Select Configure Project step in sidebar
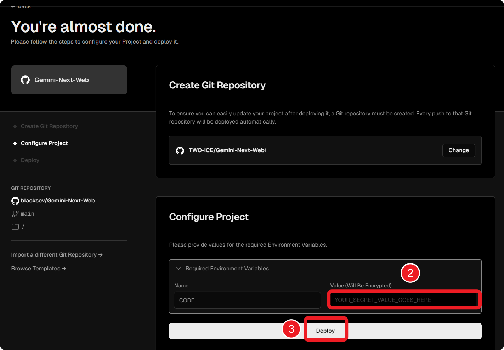 tap(44, 143)
